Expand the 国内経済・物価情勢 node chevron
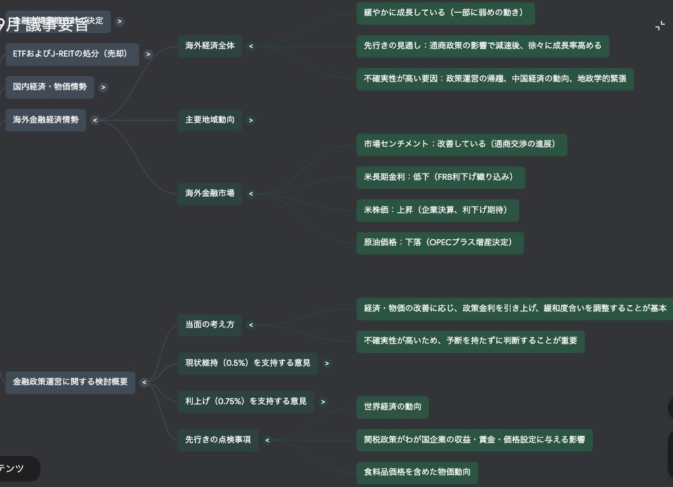Viewport: 673px width, 487px height. click(x=103, y=87)
